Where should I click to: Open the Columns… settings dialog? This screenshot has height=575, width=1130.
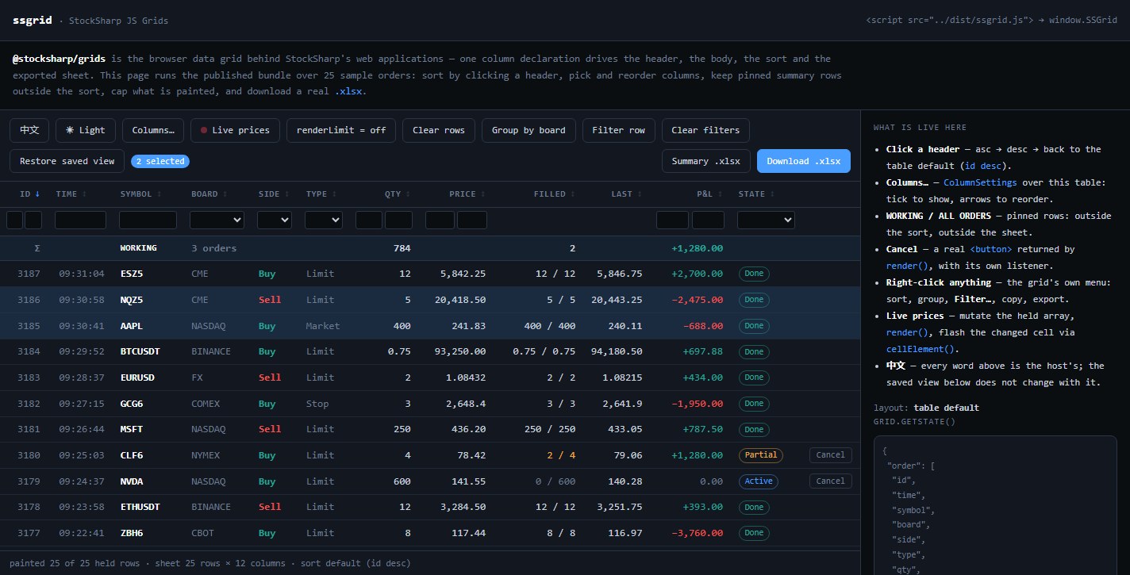153,130
